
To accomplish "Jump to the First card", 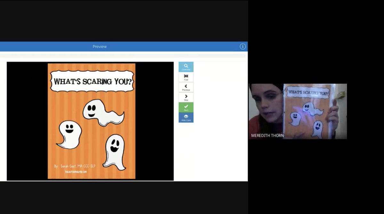I will point(186,77).
